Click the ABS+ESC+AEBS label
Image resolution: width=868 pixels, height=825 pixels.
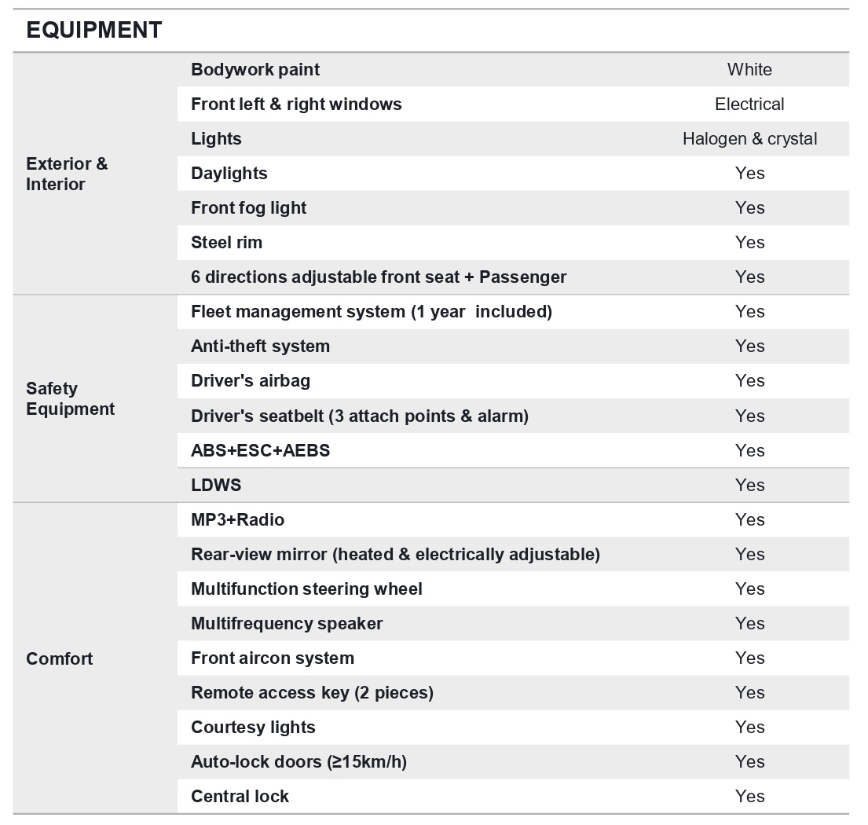pos(260,451)
